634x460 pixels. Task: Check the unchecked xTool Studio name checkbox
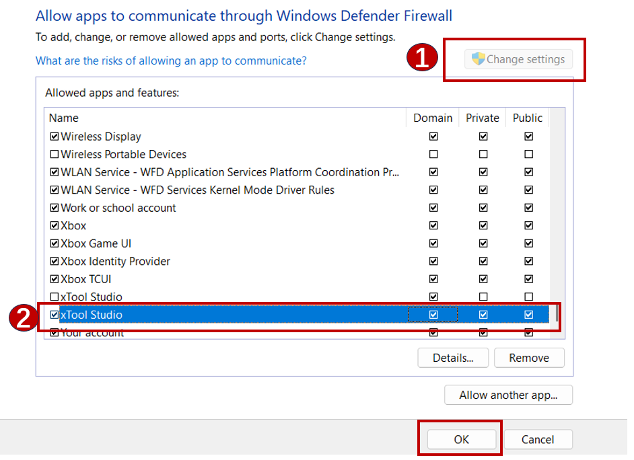(x=55, y=297)
